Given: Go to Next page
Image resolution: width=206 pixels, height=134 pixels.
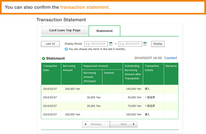Looking at the screenshot, I should (x=124, y=124).
